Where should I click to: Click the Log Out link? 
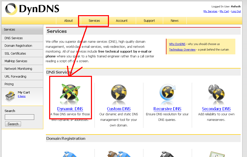(236, 11)
